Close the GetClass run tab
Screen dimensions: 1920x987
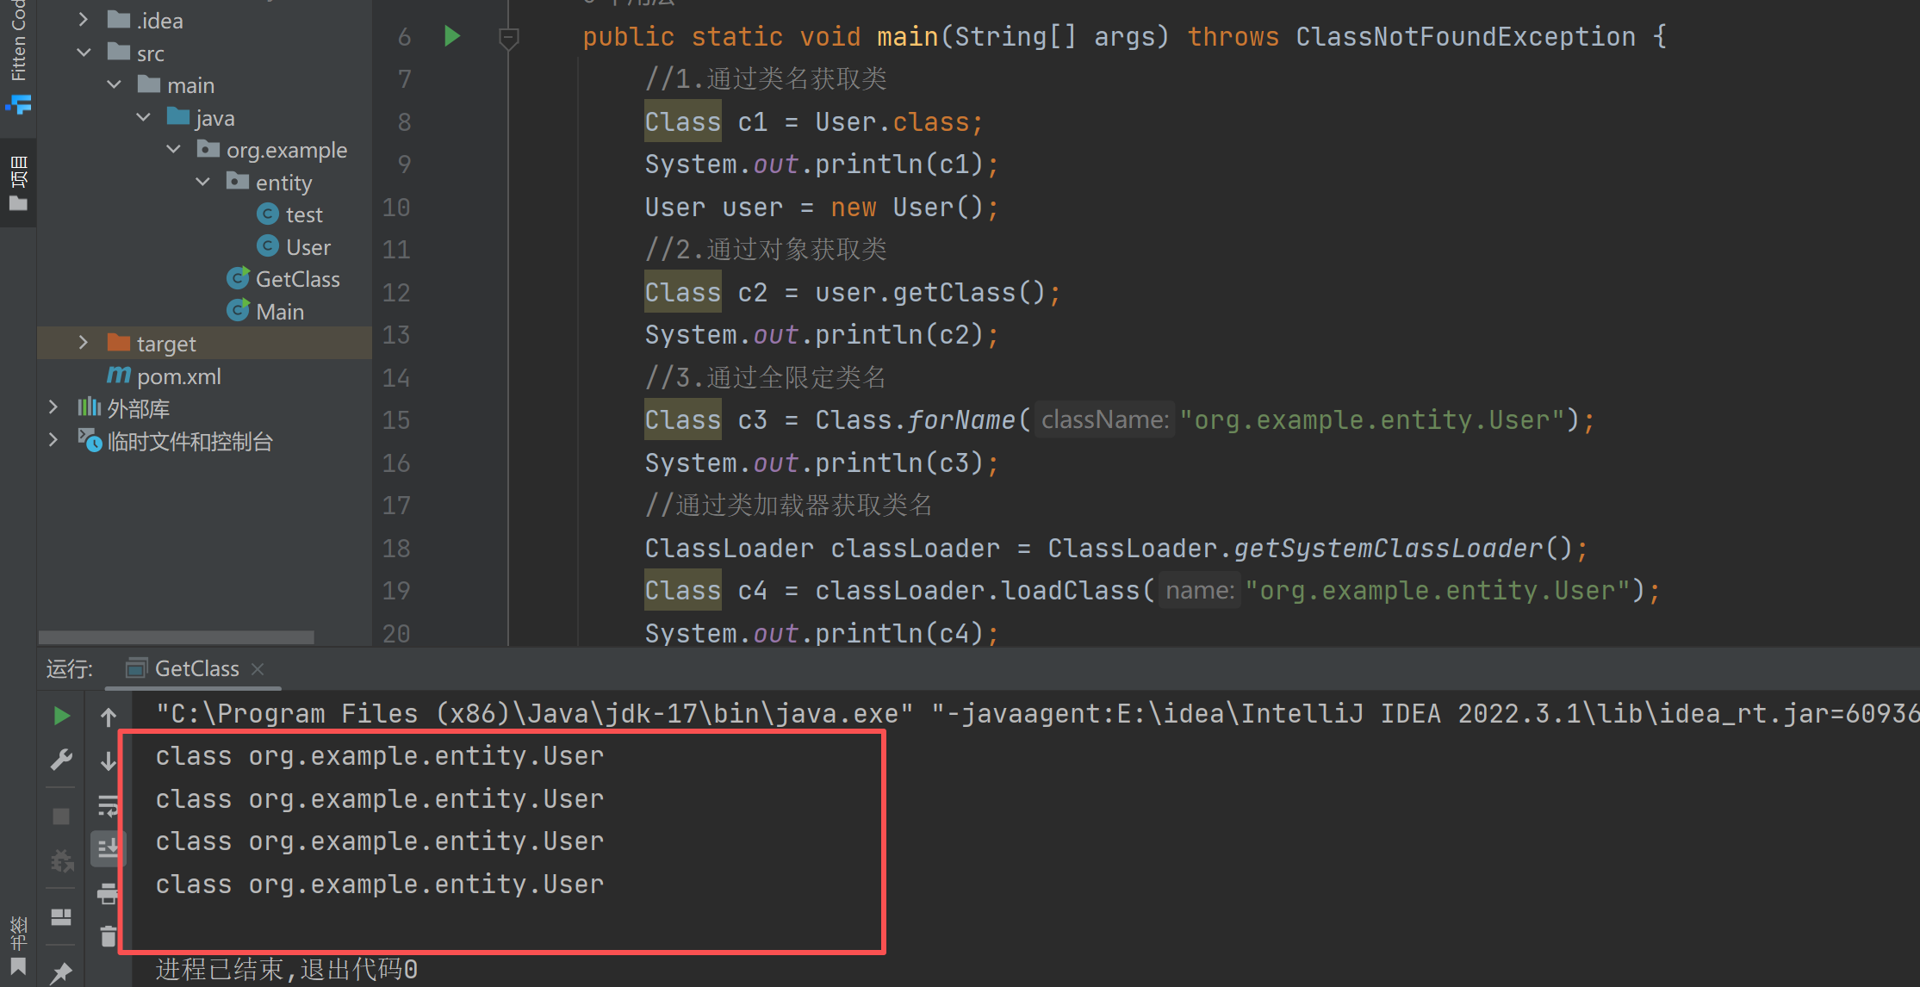(258, 668)
